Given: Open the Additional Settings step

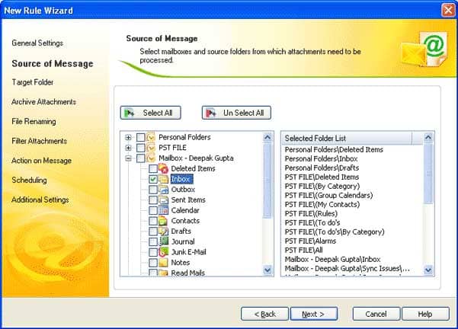Looking at the screenshot, I should click(x=40, y=200).
